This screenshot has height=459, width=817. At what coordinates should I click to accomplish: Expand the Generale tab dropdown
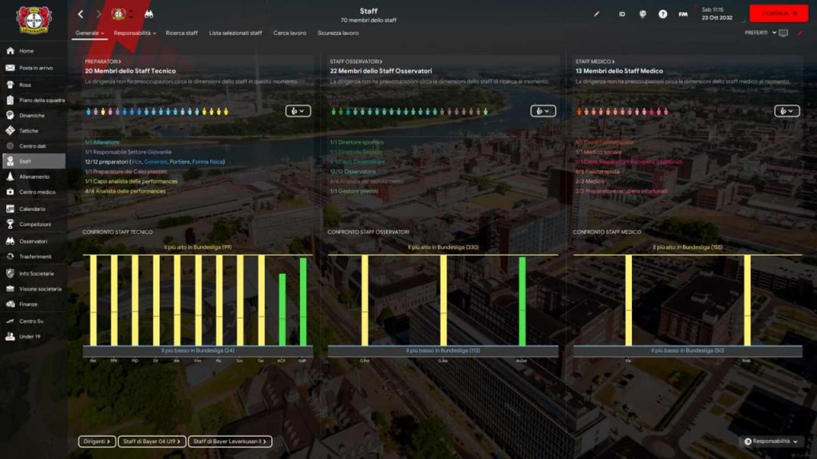pos(90,33)
